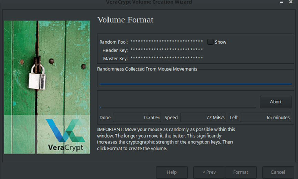Click the Volume Format heading
Image resolution: width=298 pixels, height=179 pixels.
click(x=125, y=20)
